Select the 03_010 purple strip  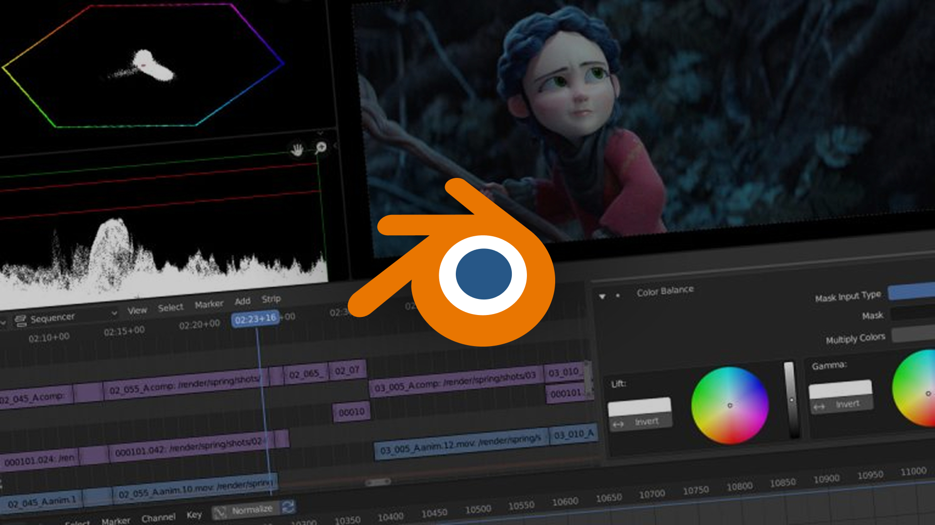(x=564, y=372)
